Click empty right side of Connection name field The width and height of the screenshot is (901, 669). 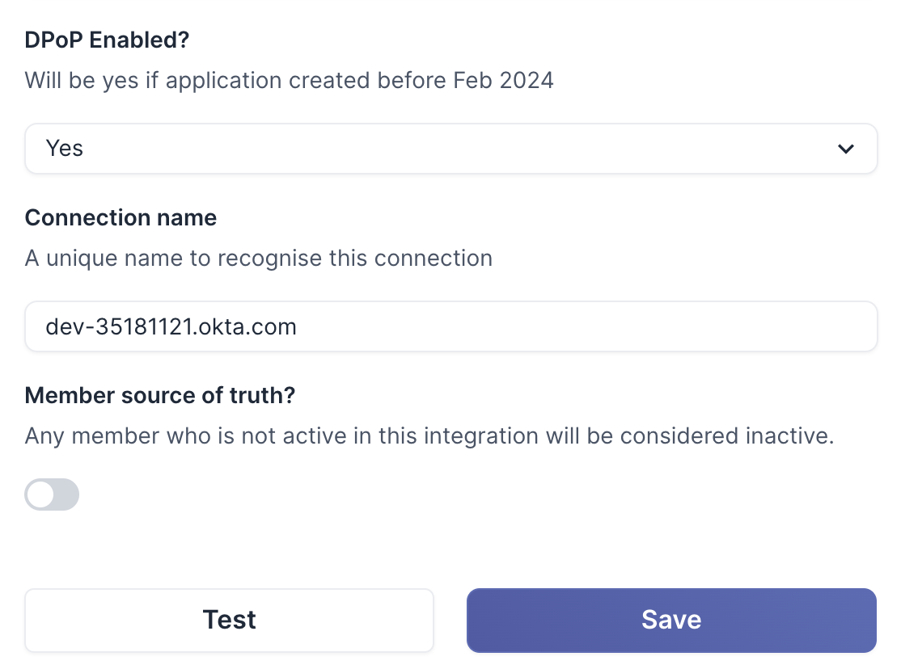[647, 326]
